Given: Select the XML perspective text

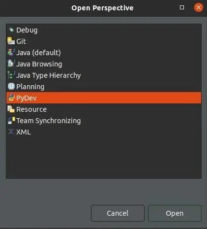Looking at the screenshot, I should pyautogui.click(x=24, y=132).
